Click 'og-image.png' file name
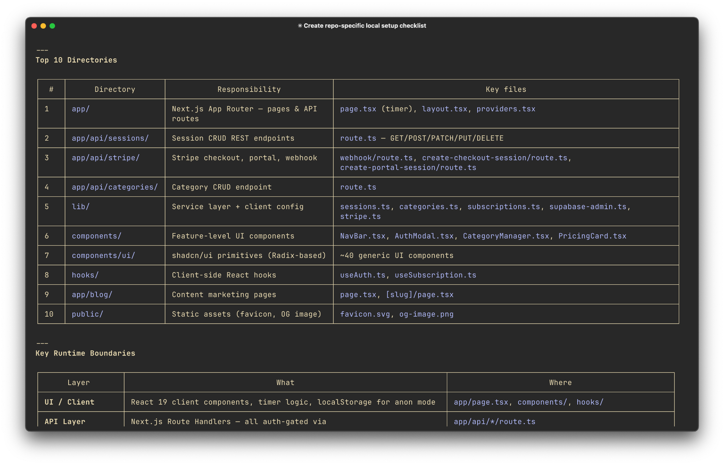Screen dimensions: 724x465 pos(426,314)
